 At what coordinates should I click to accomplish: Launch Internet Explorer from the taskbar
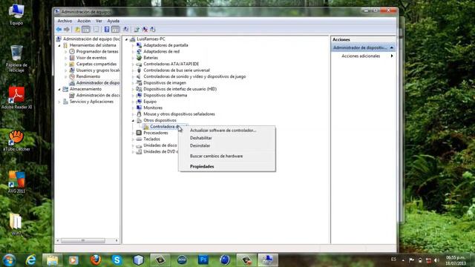(x=30, y=260)
